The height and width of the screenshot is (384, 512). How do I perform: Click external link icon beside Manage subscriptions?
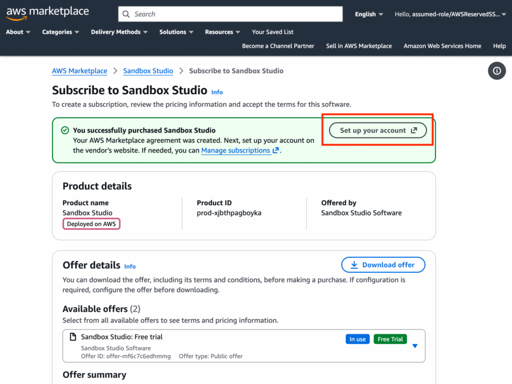click(275, 150)
